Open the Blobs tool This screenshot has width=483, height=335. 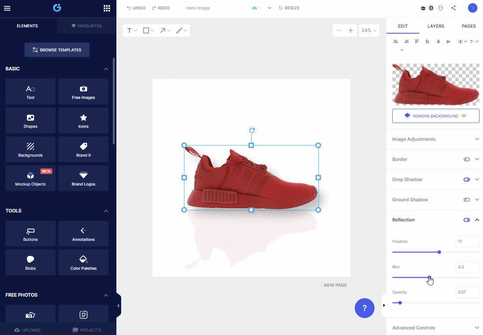coord(30,263)
